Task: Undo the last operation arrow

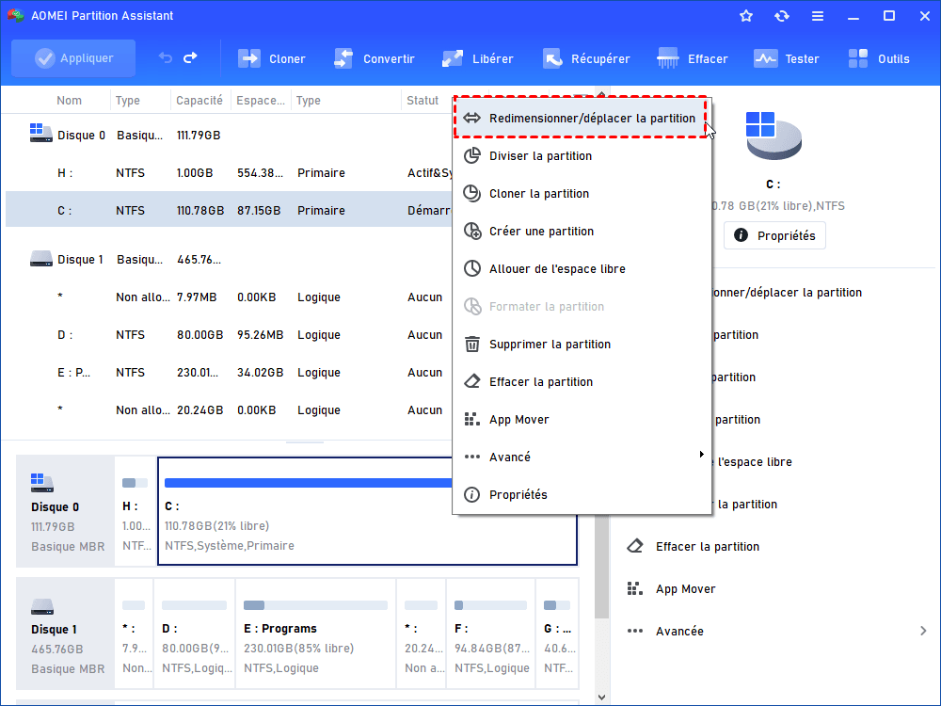Action: coord(165,57)
